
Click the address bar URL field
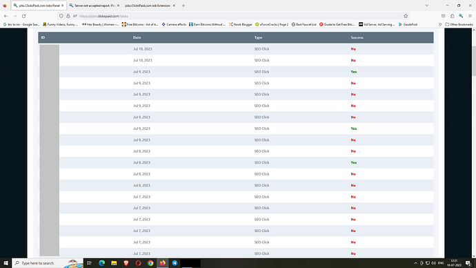(237, 16)
